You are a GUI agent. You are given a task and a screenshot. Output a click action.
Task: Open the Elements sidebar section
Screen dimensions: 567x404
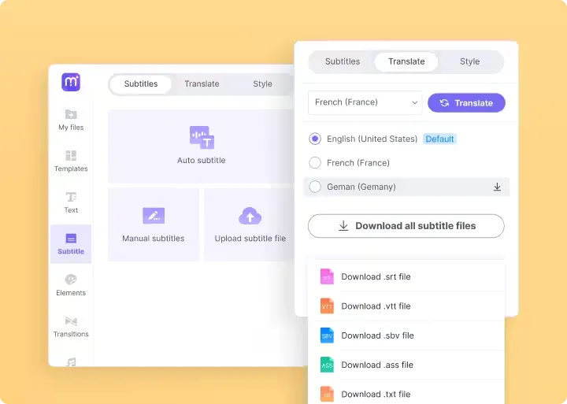[71, 285]
